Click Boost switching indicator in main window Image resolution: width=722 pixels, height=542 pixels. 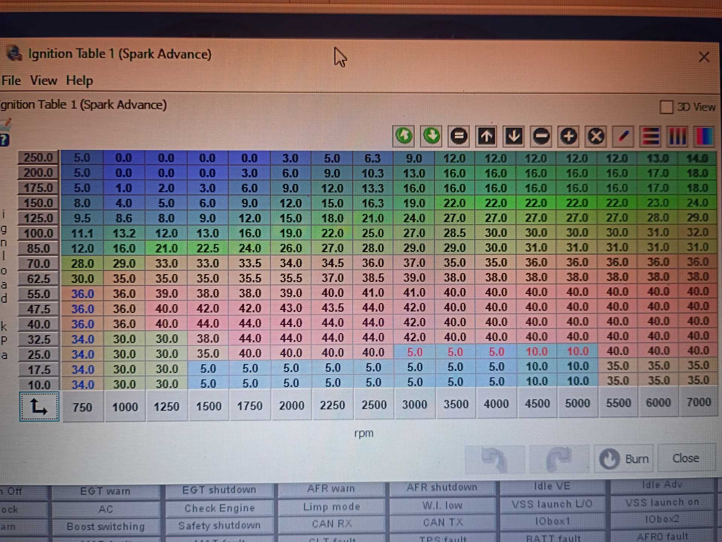click(106, 526)
